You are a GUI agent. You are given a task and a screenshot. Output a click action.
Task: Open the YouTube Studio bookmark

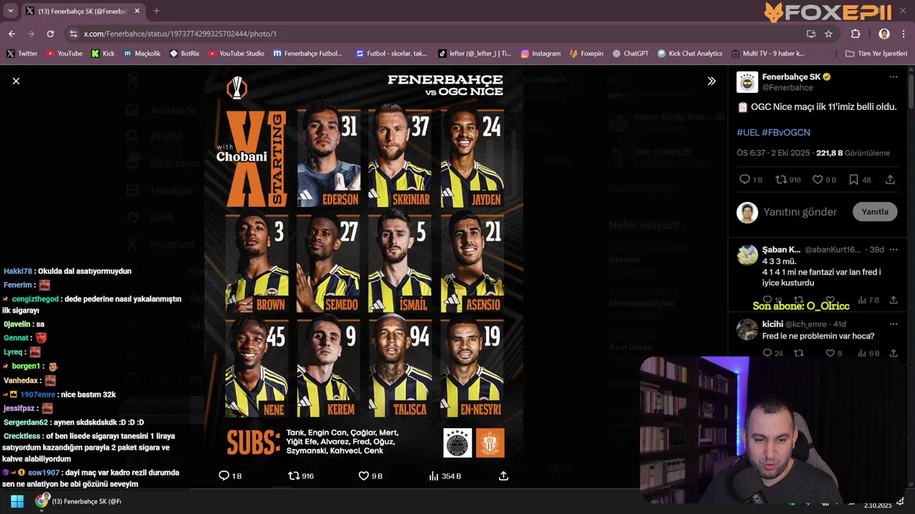pos(237,54)
